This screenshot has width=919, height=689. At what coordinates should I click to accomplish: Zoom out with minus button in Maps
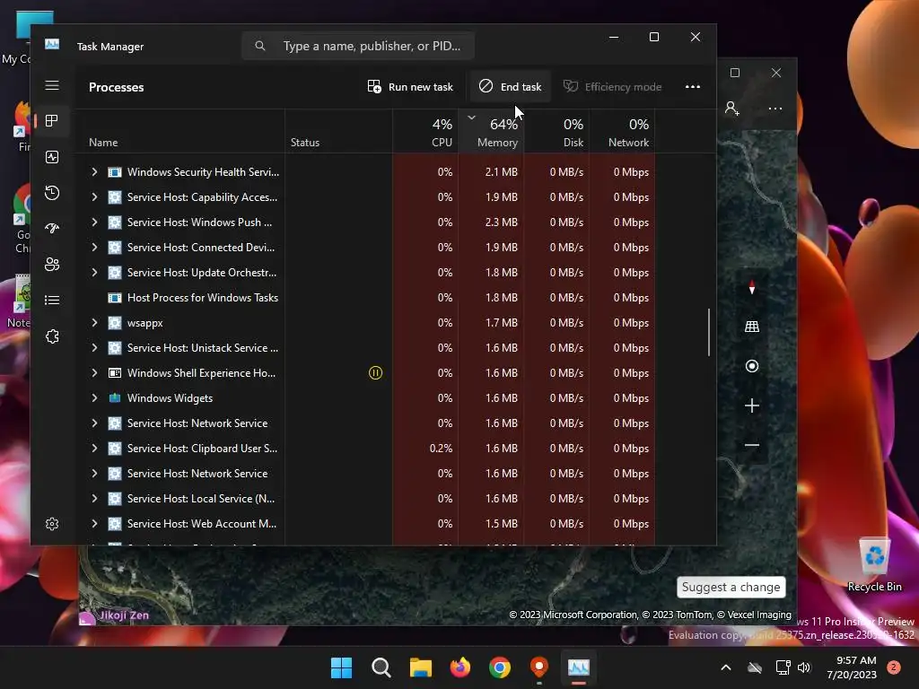tap(752, 445)
